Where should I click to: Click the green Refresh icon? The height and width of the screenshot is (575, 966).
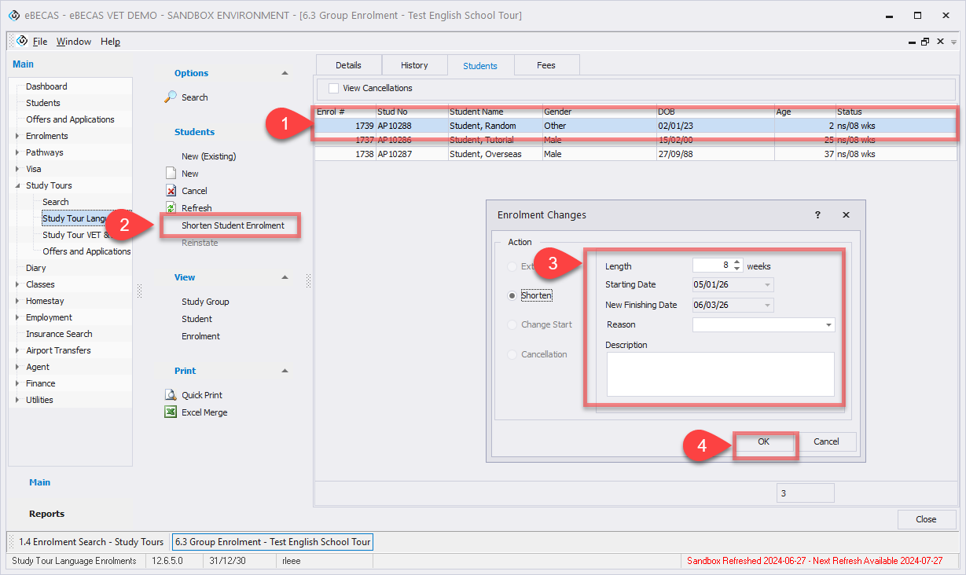tap(171, 208)
